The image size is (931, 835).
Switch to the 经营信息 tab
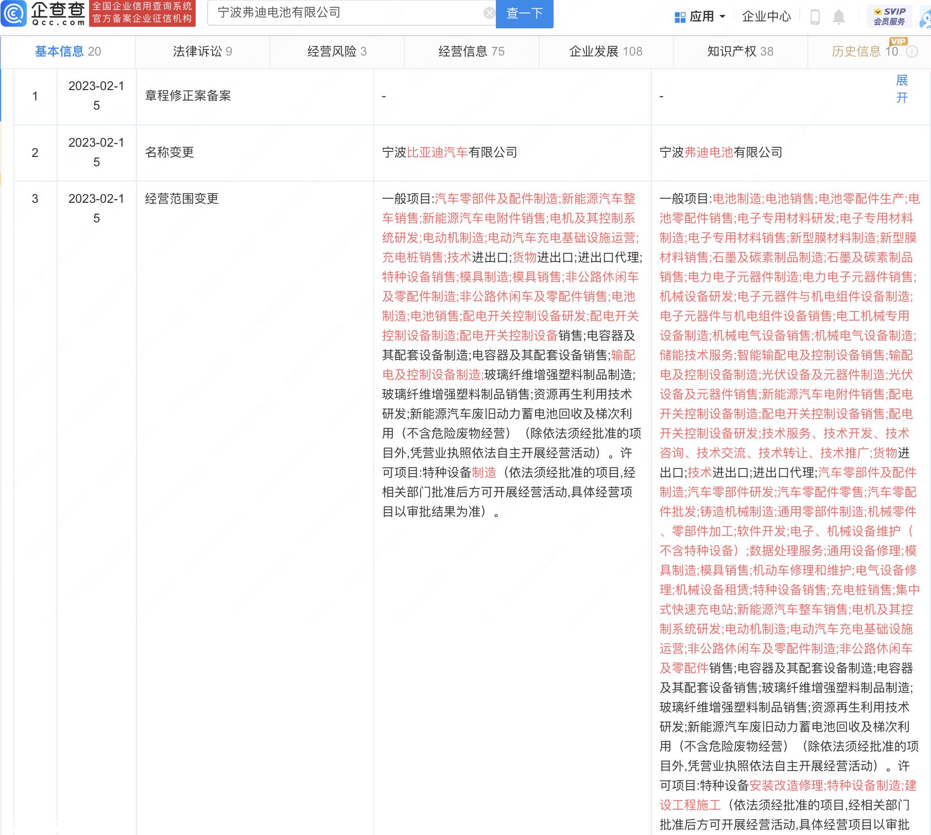(471, 51)
